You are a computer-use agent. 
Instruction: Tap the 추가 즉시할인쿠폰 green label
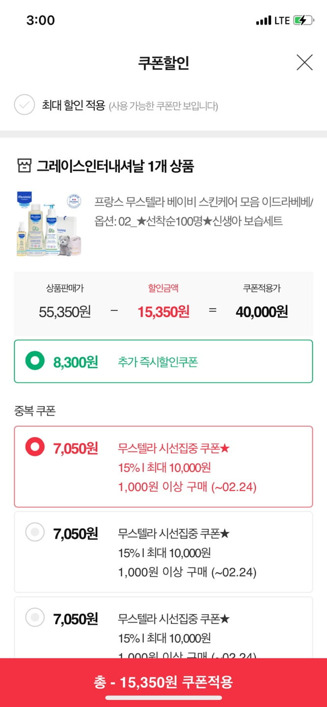158,362
